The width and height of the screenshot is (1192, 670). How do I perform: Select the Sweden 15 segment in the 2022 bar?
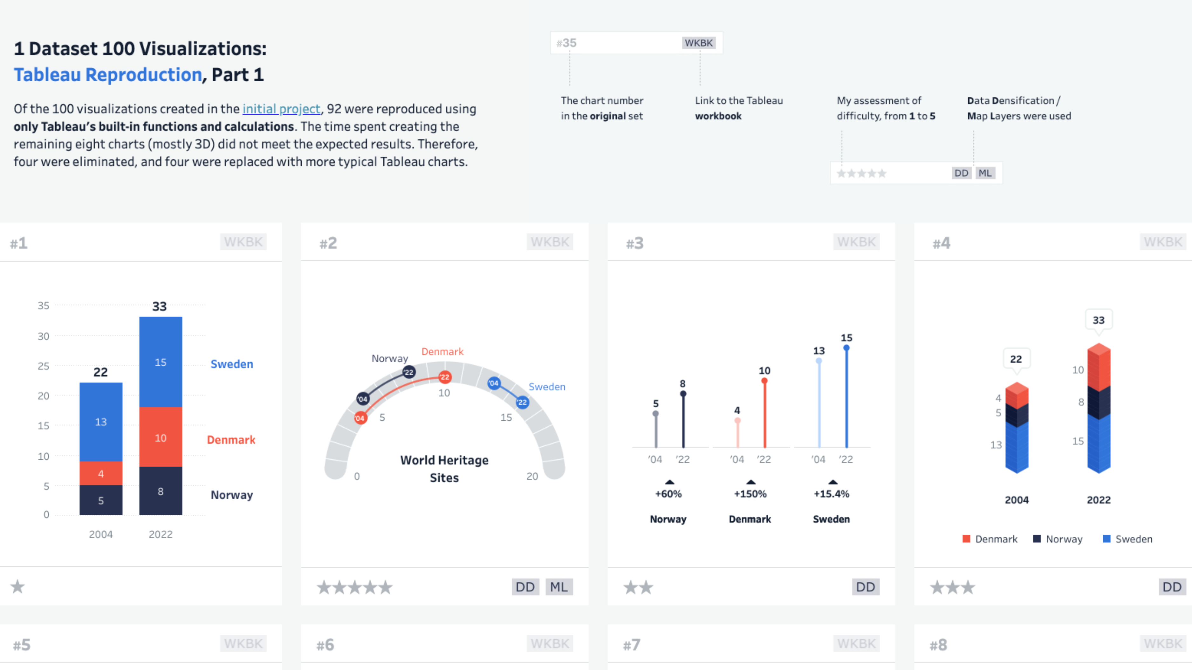click(161, 362)
